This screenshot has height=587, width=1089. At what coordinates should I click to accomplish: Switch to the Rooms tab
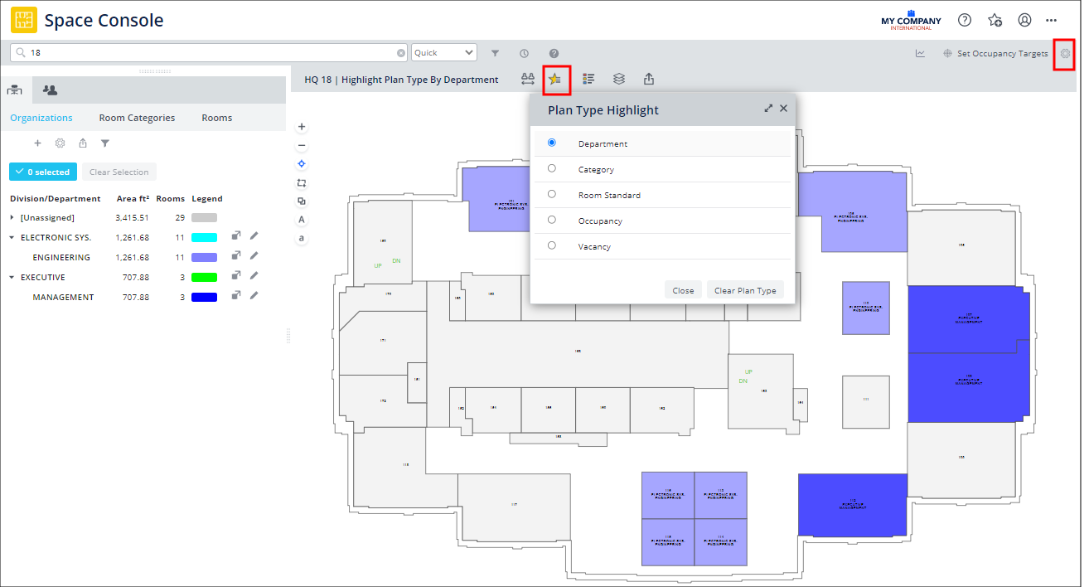216,117
